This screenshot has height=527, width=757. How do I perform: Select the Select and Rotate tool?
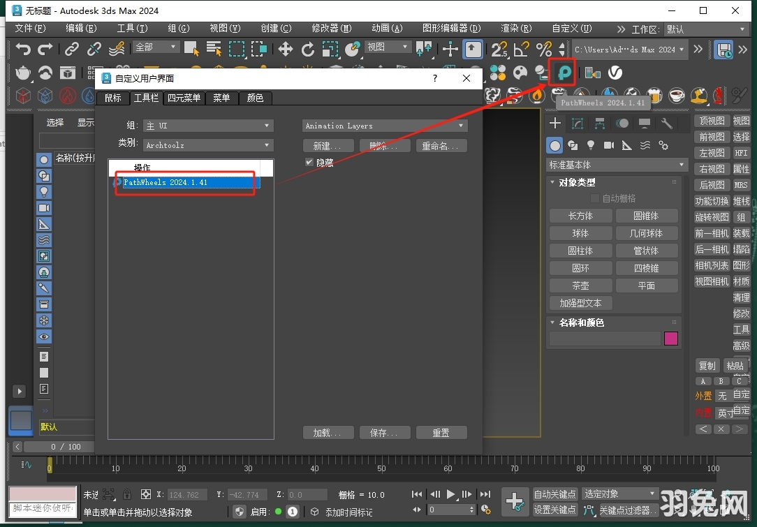(308, 49)
